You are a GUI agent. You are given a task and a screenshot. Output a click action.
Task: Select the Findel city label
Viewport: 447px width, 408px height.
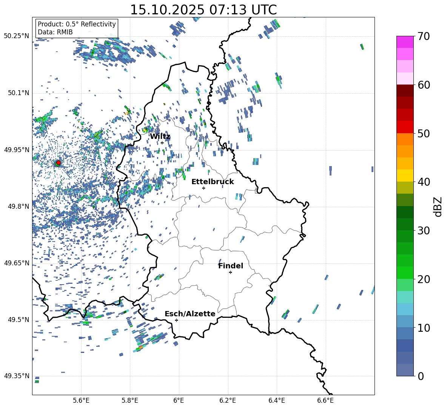pos(231,266)
